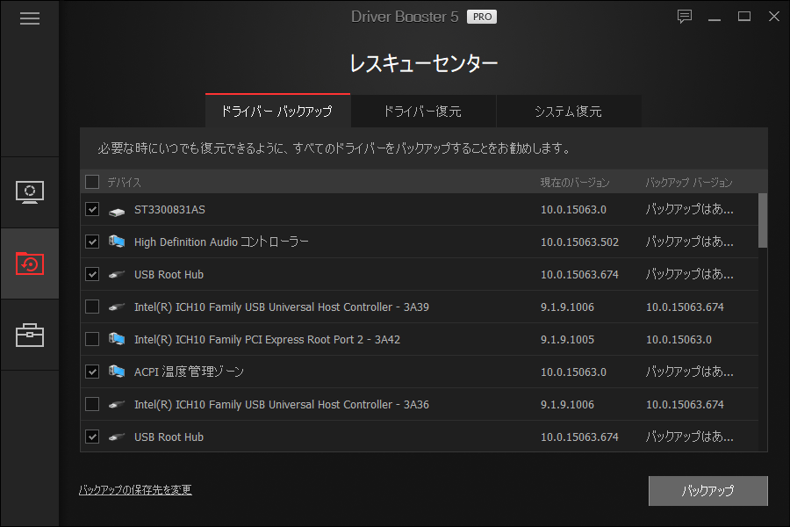Screen dimensions: 790x527
Task: Click version 10.0.15063.502 cell
Action: (579, 242)
